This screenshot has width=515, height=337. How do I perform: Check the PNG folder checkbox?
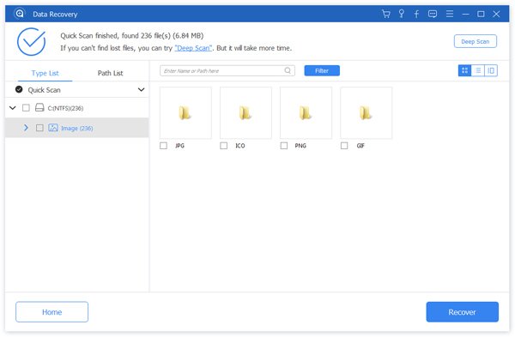pyautogui.click(x=284, y=146)
